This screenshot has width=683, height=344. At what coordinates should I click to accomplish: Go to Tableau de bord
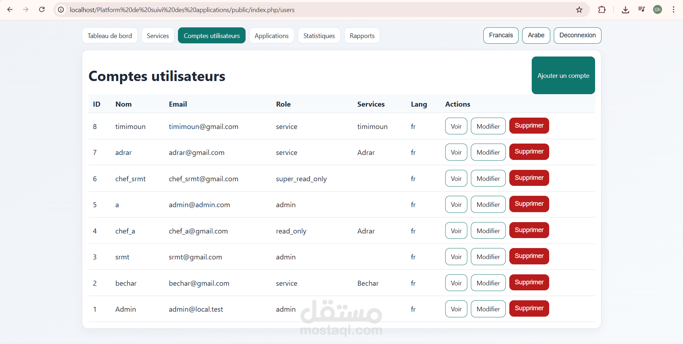pyautogui.click(x=109, y=36)
